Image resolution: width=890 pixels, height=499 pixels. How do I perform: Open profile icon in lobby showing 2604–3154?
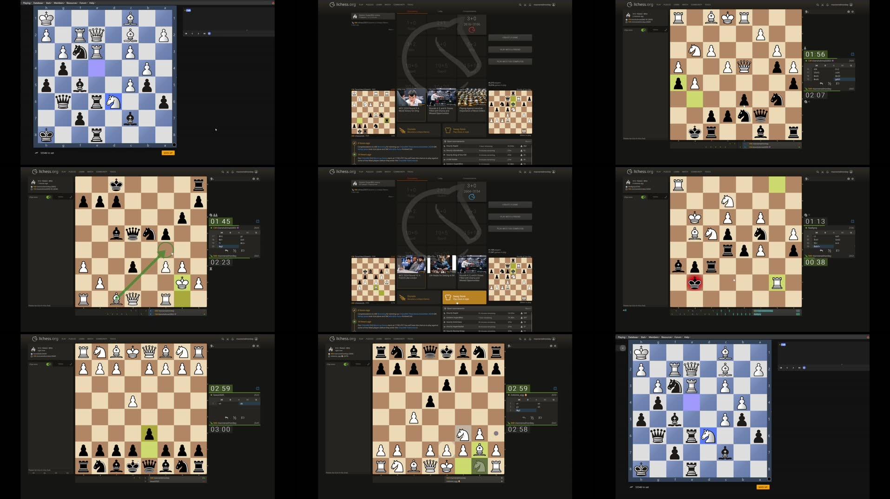(x=554, y=172)
